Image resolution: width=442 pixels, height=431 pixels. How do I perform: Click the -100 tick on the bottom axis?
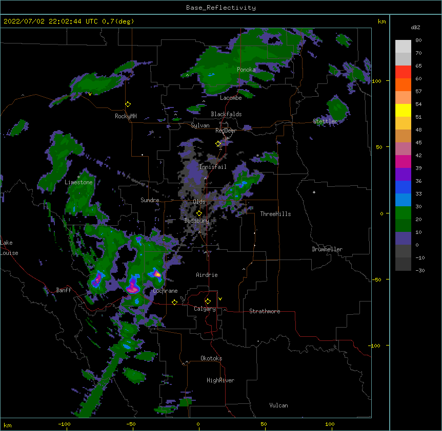coord(64,424)
